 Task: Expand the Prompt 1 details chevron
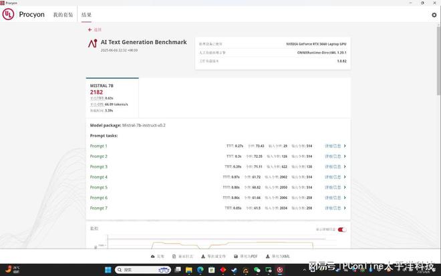point(345,146)
